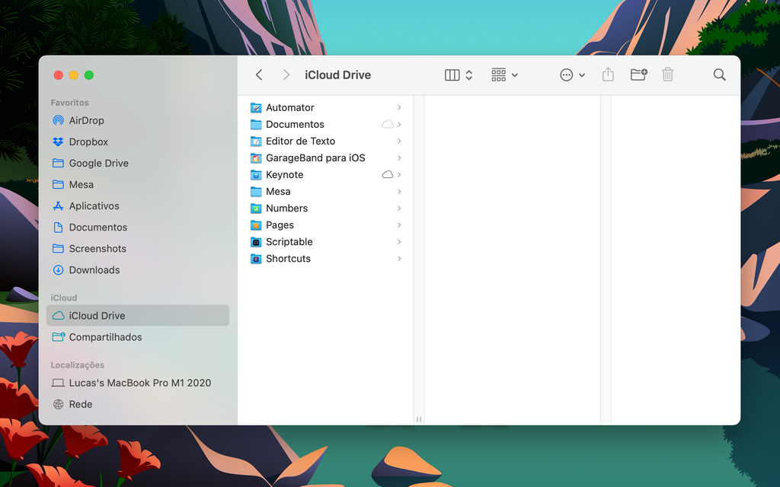Open Downloads in the sidebar
Image resolution: width=780 pixels, height=487 pixels.
tap(137, 270)
